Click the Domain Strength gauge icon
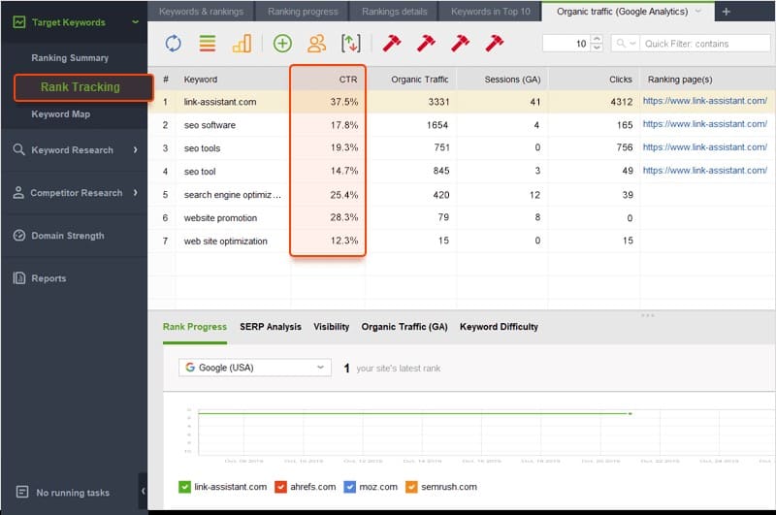 pos(18,236)
